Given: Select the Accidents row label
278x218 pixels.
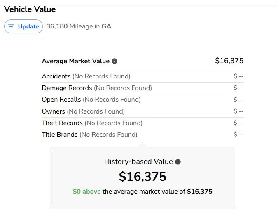Looking at the screenshot, I should coord(56,76).
